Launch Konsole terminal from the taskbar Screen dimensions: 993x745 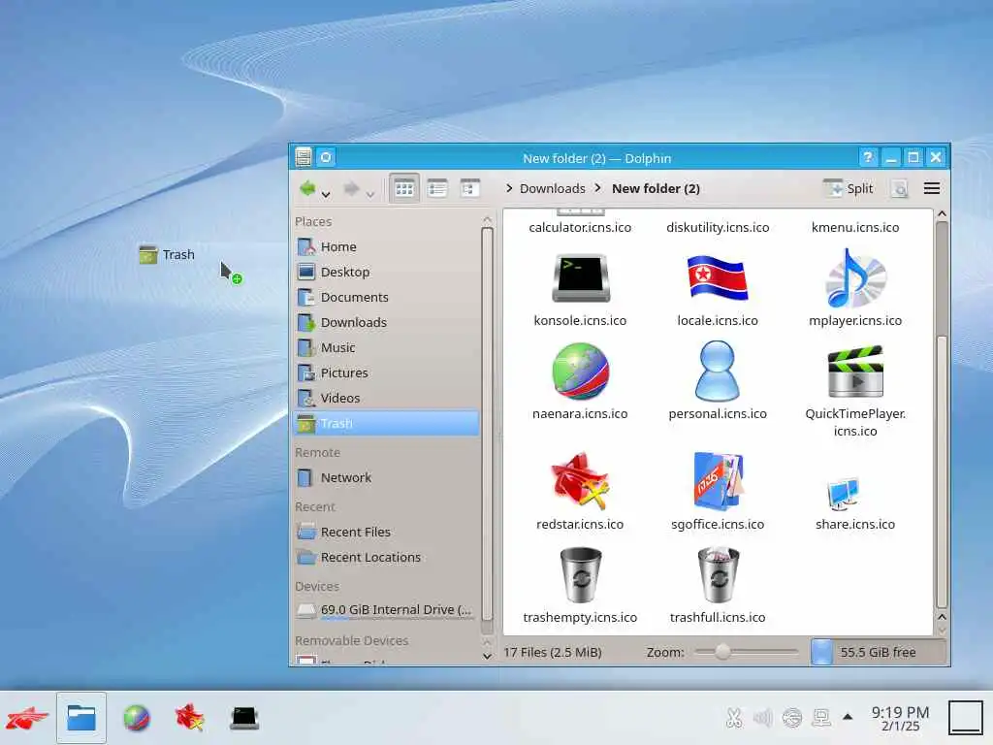[x=244, y=719]
